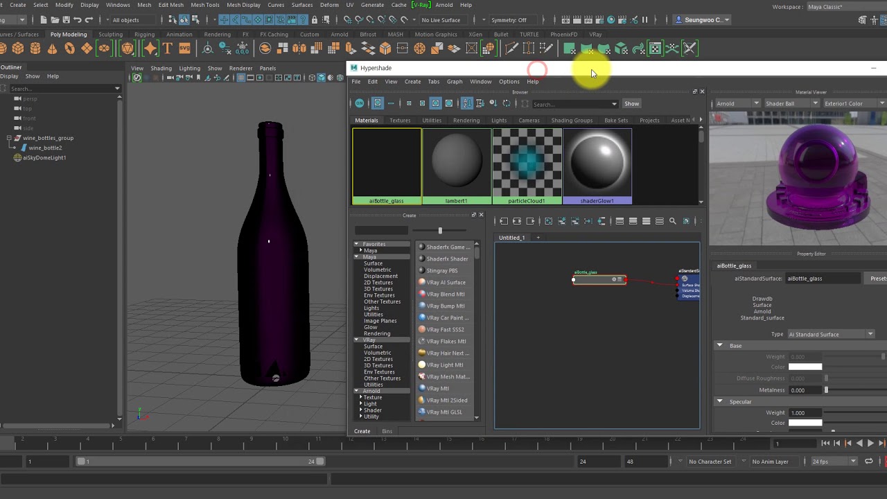Open Hypershade browser search dropdown arrow
The height and width of the screenshot is (499, 887).
coord(614,104)
